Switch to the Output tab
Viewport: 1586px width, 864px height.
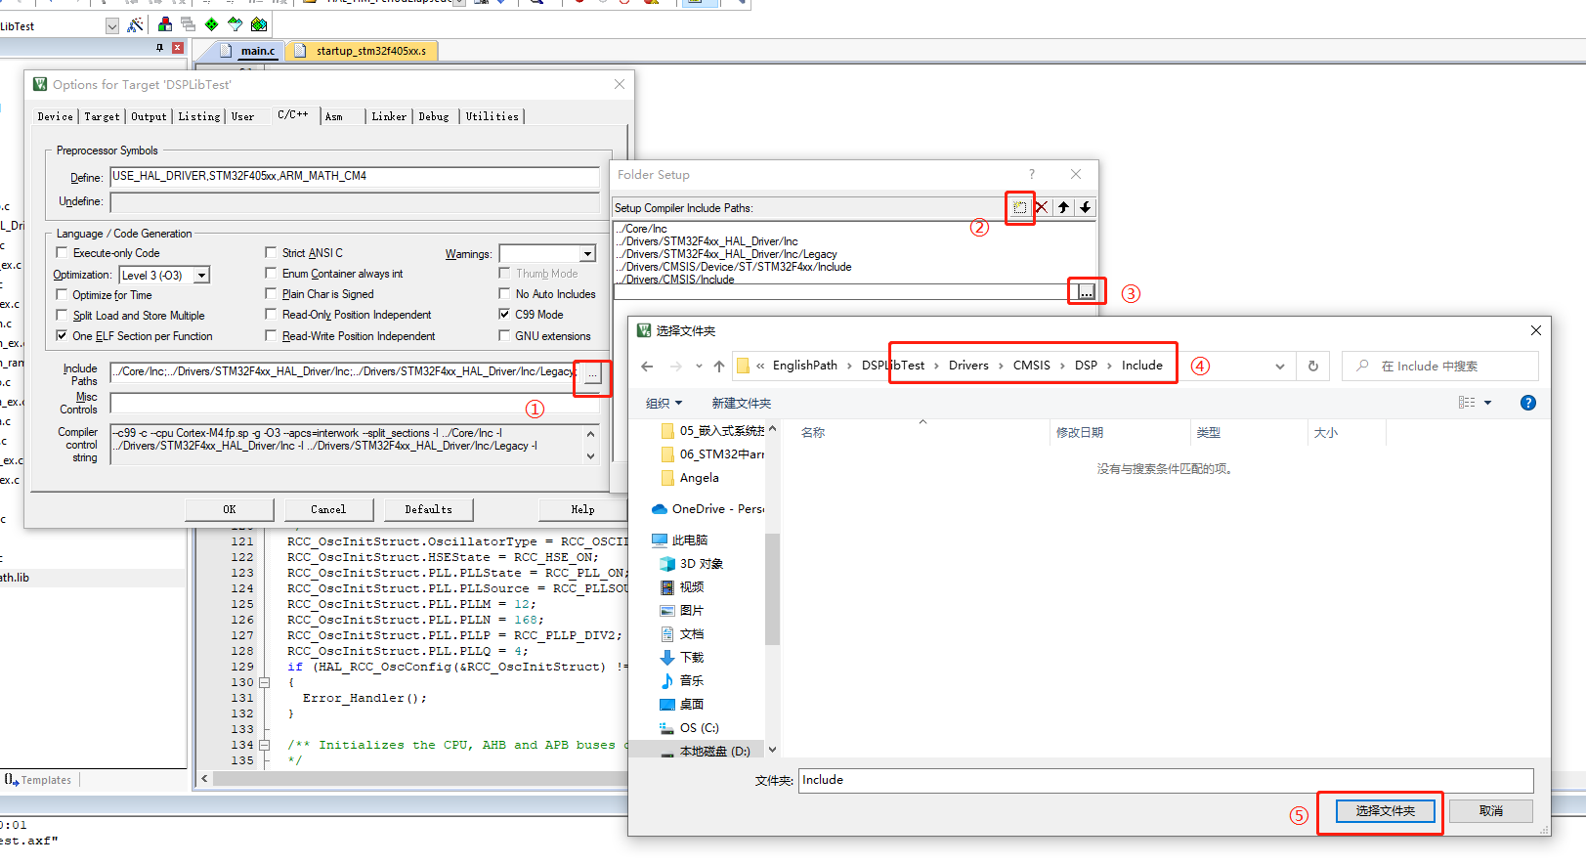tap(149, 116)
